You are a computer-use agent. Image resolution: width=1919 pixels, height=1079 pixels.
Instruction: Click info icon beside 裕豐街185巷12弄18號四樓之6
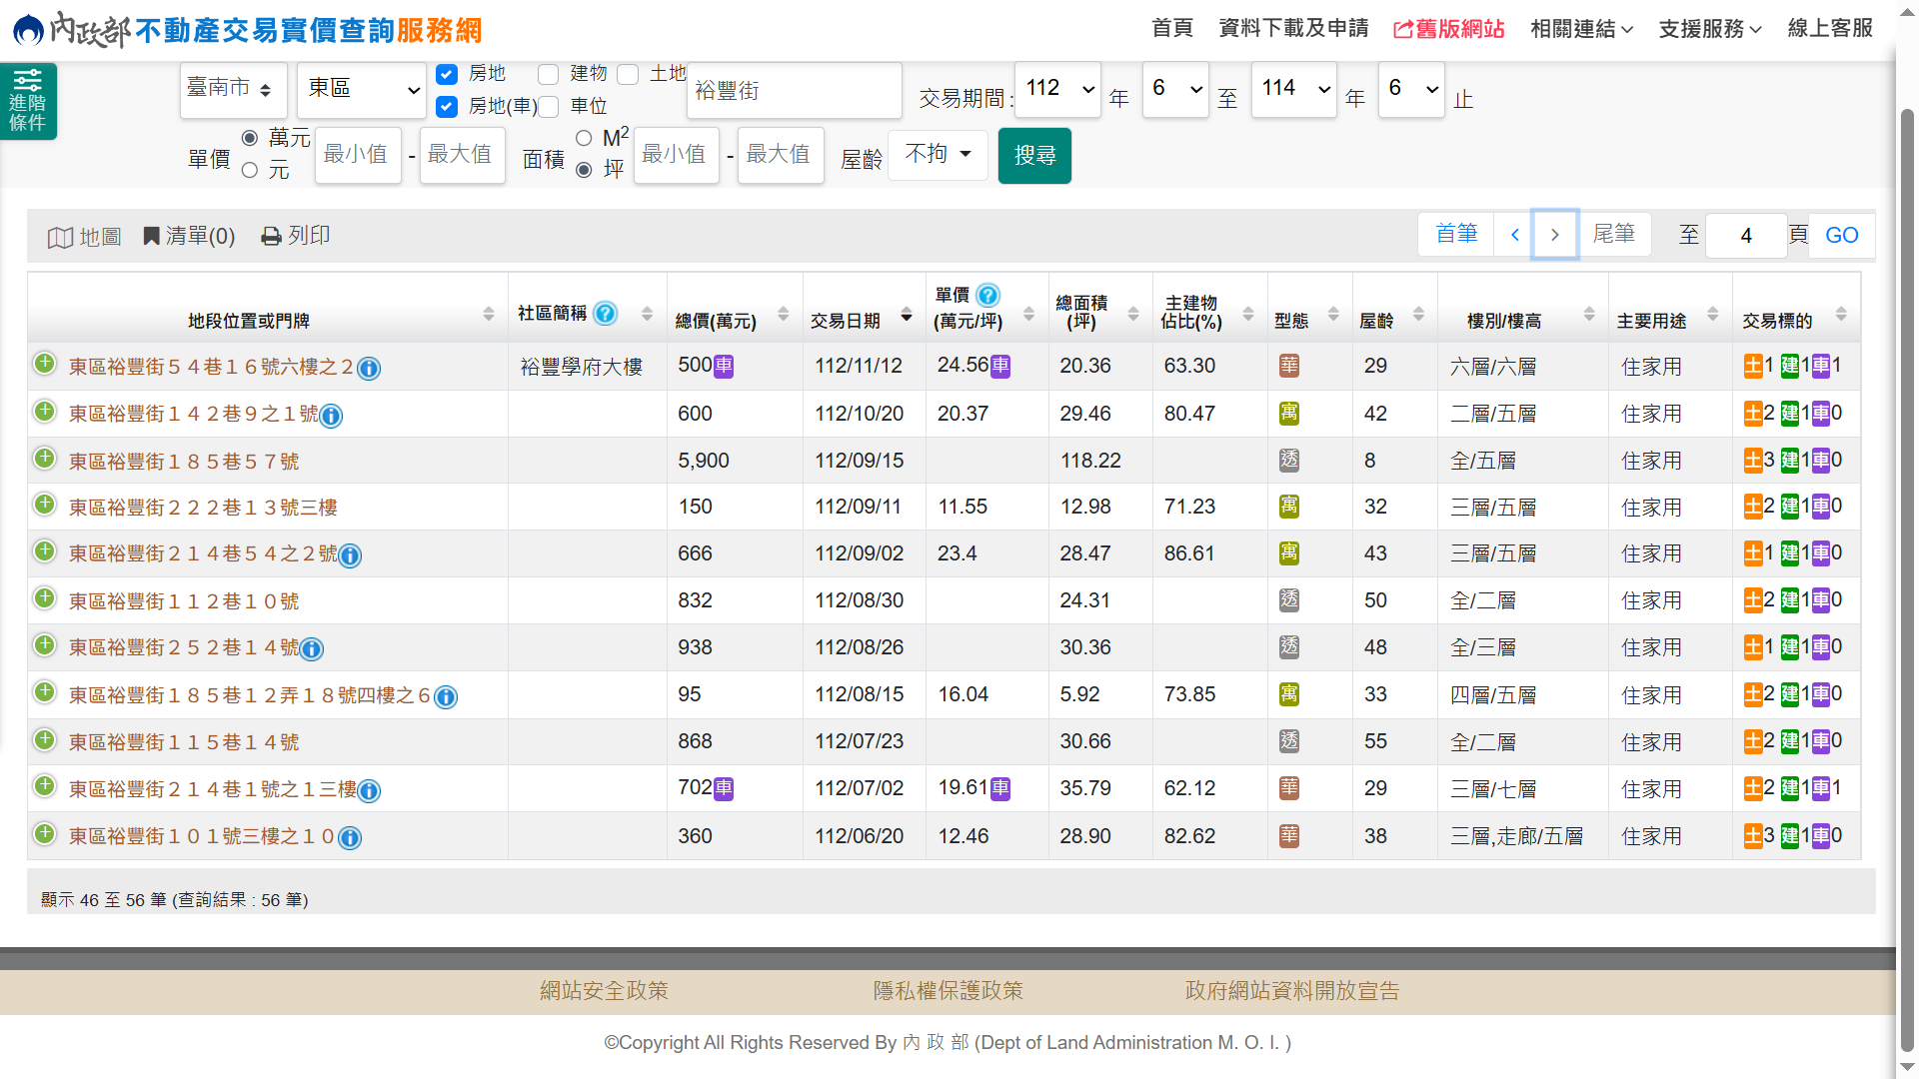tap(446, 697)
